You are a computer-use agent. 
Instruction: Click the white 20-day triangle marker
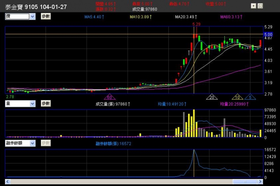(x=212, y=97)
